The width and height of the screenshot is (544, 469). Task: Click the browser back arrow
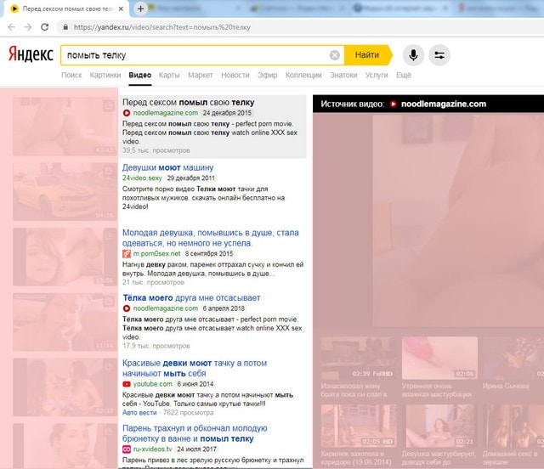[x=11, y=27]
